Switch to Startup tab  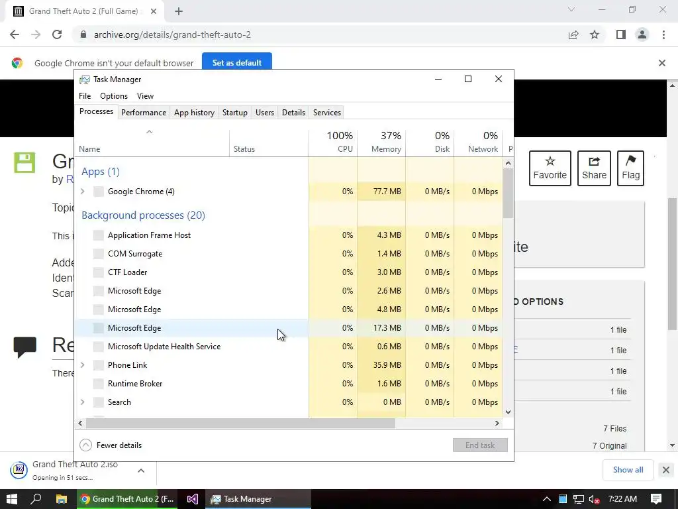tap(235, 113)
